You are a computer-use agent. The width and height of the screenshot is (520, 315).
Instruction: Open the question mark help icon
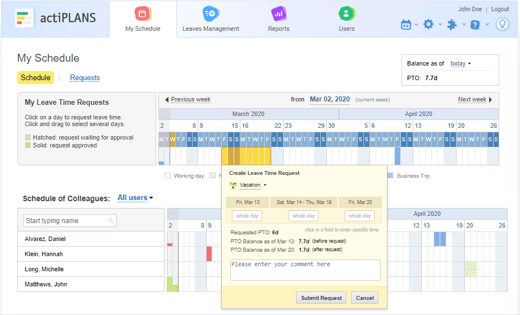point(475,24)
